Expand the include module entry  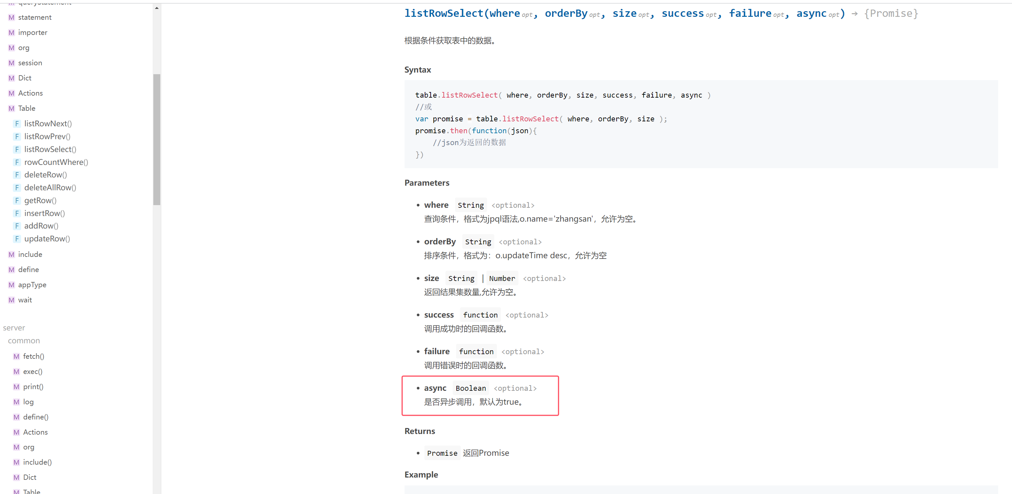click(x=30, y=255)
